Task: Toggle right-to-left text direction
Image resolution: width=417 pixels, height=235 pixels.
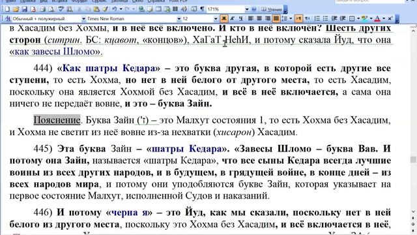Action: coord(307,18)
